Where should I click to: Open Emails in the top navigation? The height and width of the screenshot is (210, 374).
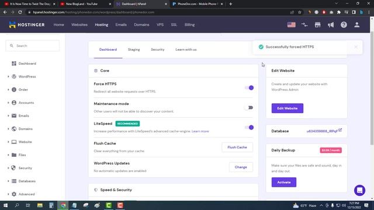coord(121,24)
